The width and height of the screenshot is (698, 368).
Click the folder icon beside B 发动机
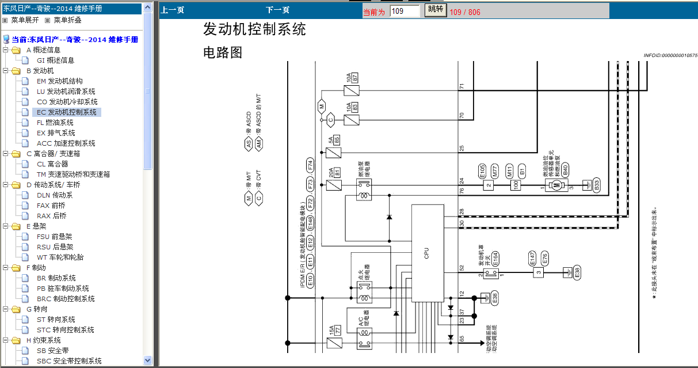point(16,71)
